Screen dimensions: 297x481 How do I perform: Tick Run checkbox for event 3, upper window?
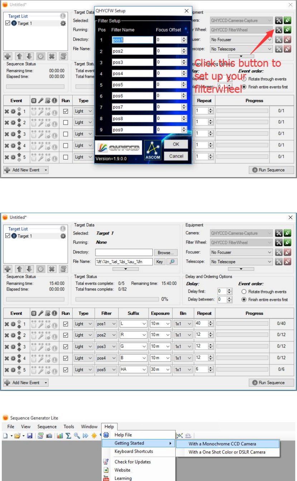[x=65, y=134]
